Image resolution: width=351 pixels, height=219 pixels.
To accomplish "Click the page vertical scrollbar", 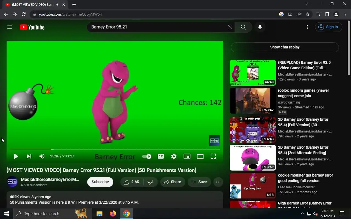I will pyautogui.click(x=349, y=48).
